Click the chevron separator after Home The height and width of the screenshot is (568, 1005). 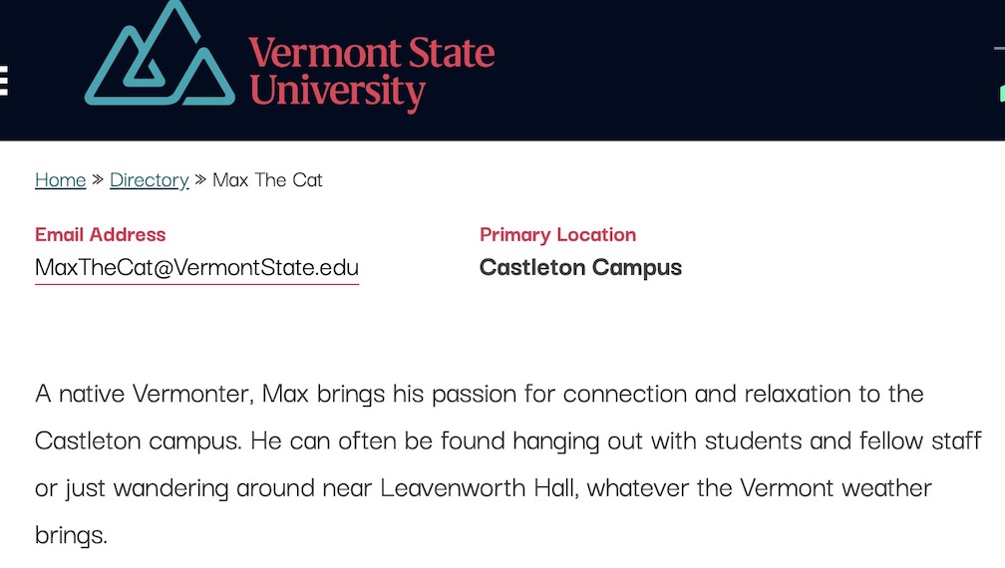pos(98,179)
